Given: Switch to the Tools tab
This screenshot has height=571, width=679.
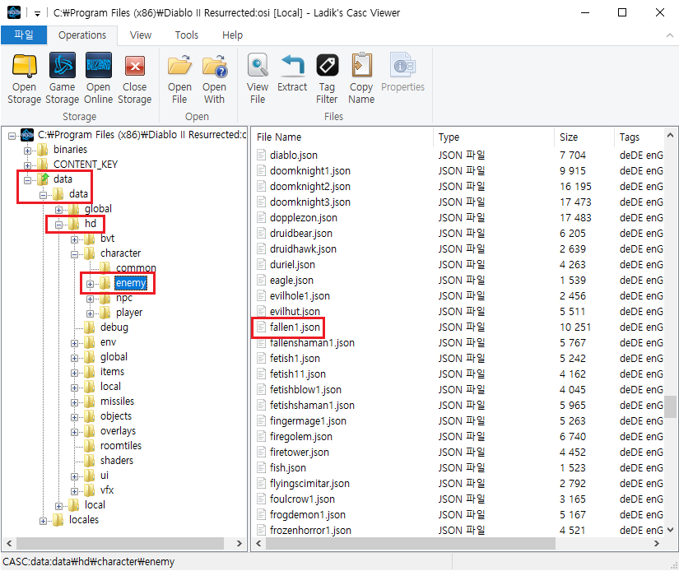Looking at the screenshot, I should [187, 35].
